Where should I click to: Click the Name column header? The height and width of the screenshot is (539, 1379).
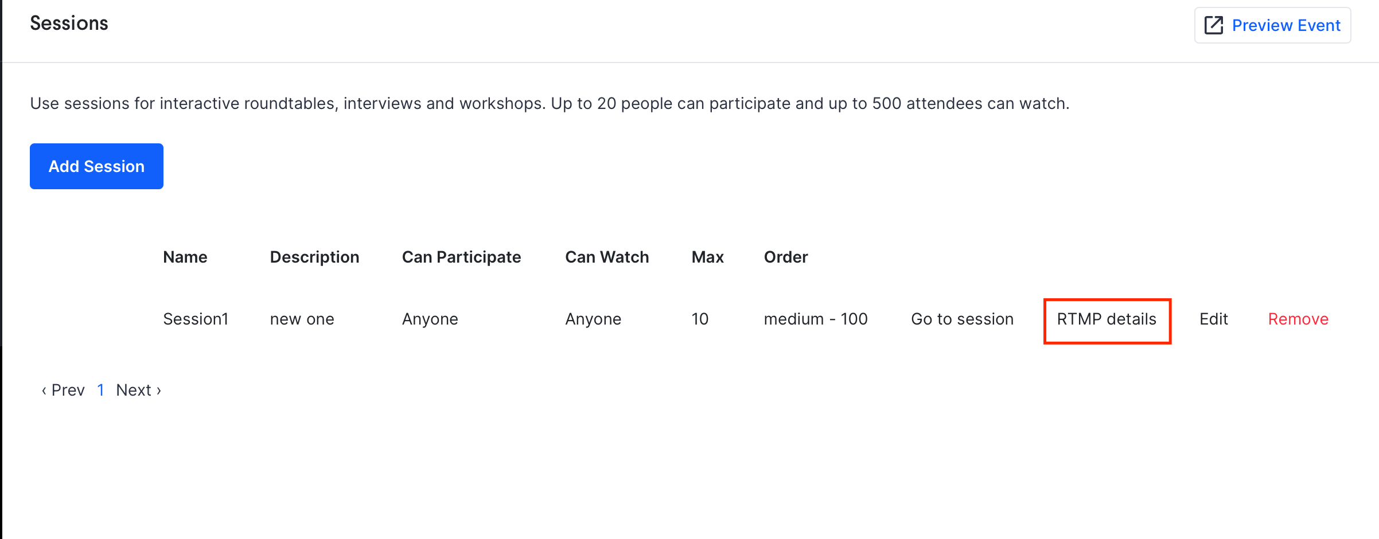(x=185, y=257)
